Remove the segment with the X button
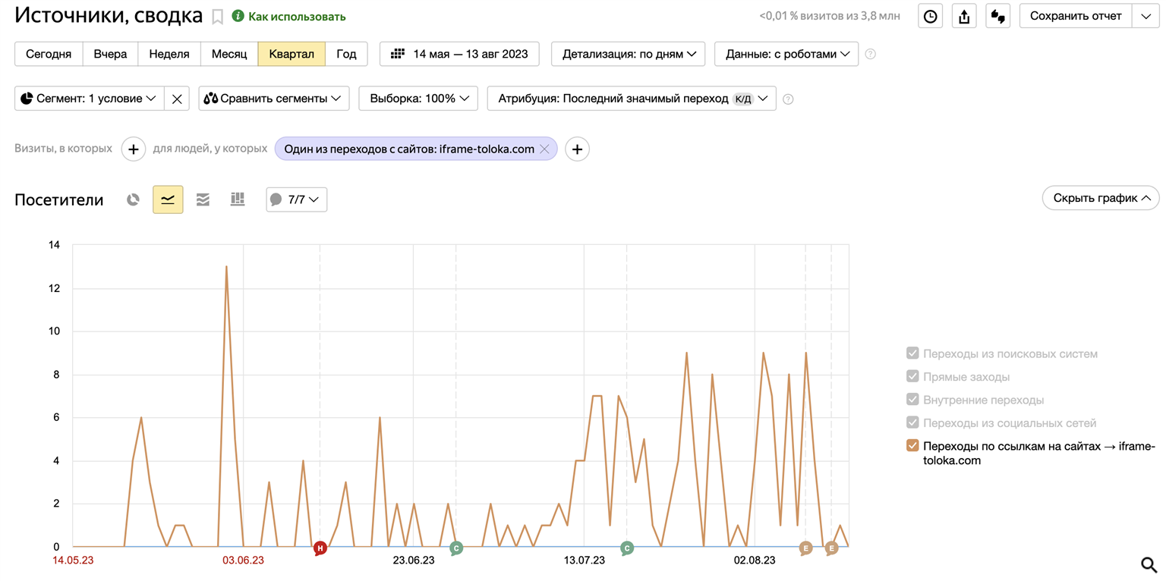This screenshot has width=1166, height=581. pos(177,99)
